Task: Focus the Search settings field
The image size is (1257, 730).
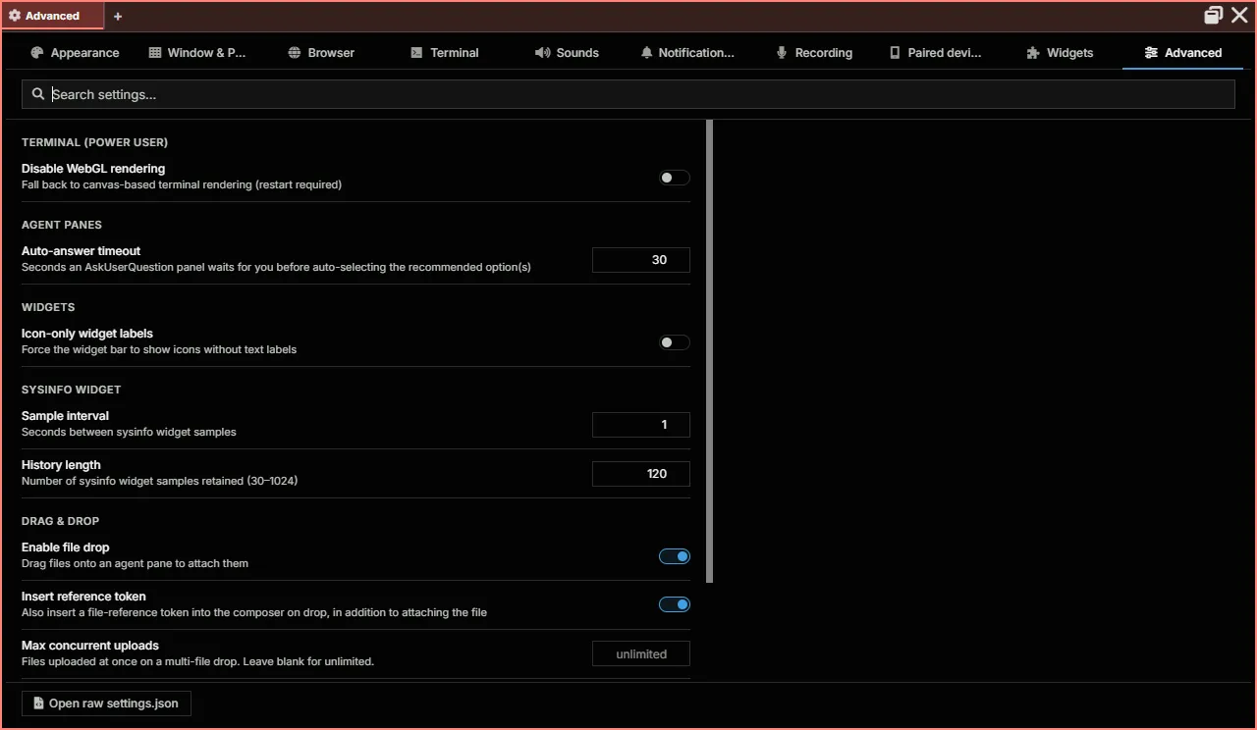Action: coord(628,94)
